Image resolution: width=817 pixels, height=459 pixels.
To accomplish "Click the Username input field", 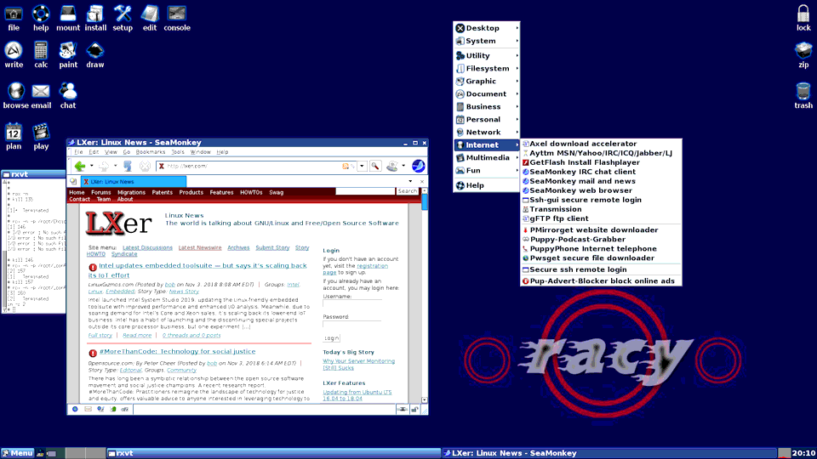I will point(351,303).
